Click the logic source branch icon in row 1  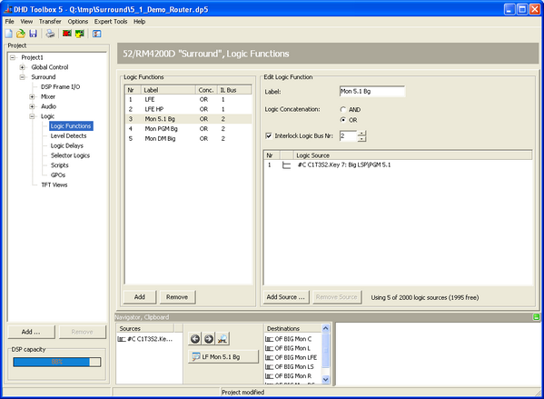(x=286, y=165)
